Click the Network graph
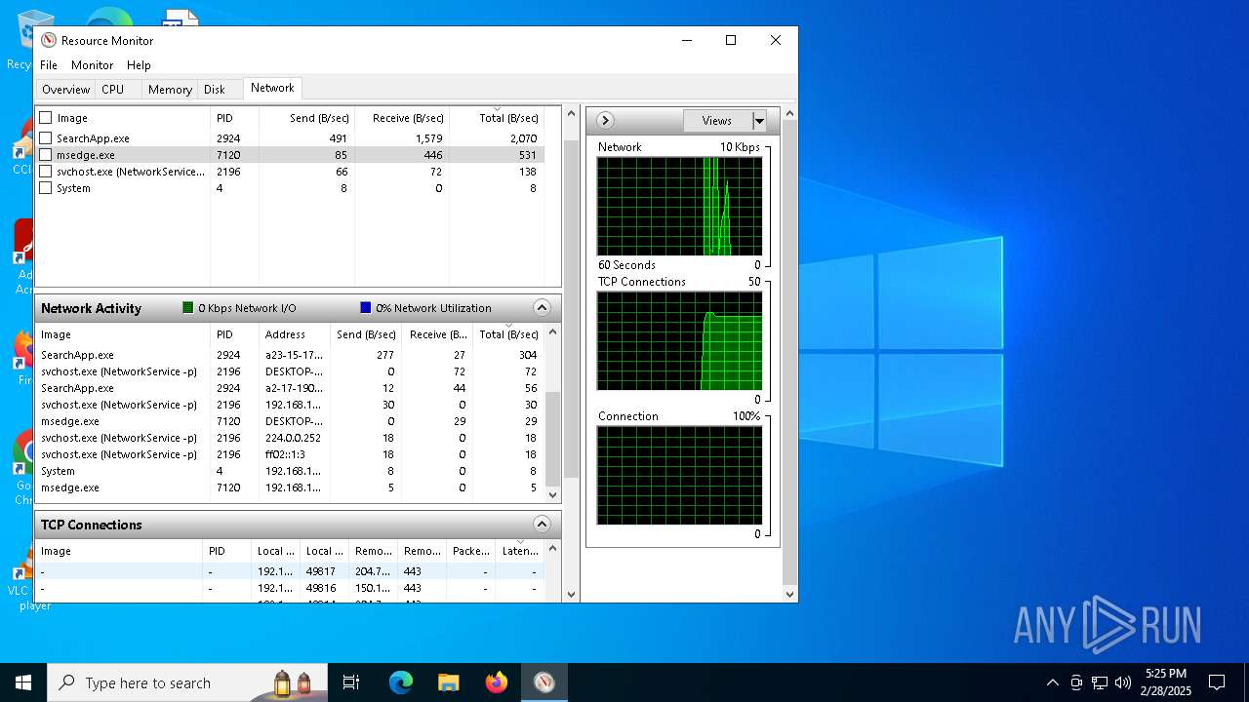 (x=679, y=207)
